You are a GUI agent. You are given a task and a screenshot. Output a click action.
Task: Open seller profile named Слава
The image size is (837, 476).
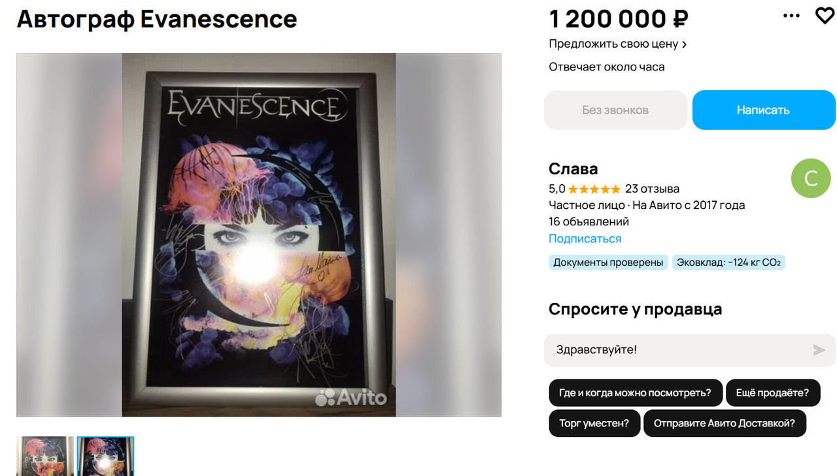coord(573,168)
